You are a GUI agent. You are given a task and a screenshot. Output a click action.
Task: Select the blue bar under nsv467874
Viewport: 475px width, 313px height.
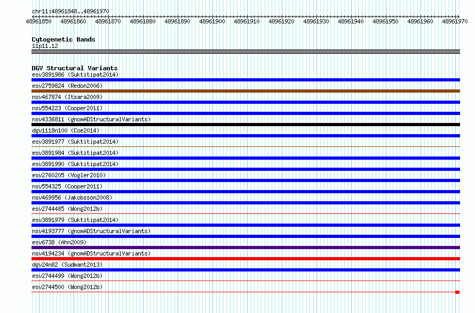(x=246, y=102)
